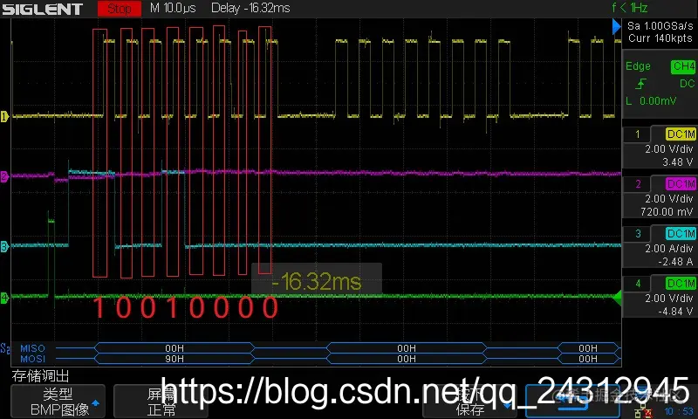
Task: Click the rising edge slope icon
Action: click(x=640, y=84)
